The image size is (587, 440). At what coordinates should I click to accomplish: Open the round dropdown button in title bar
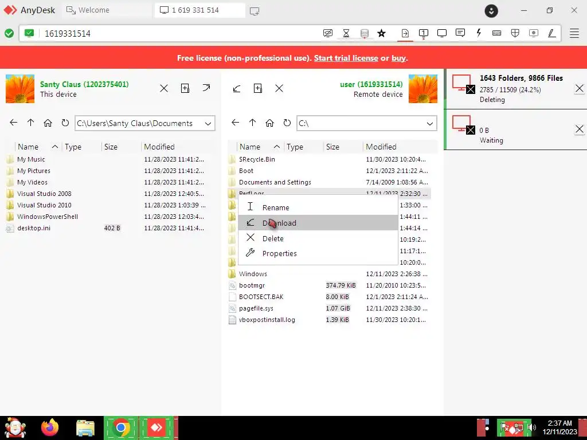pos(491,11)
